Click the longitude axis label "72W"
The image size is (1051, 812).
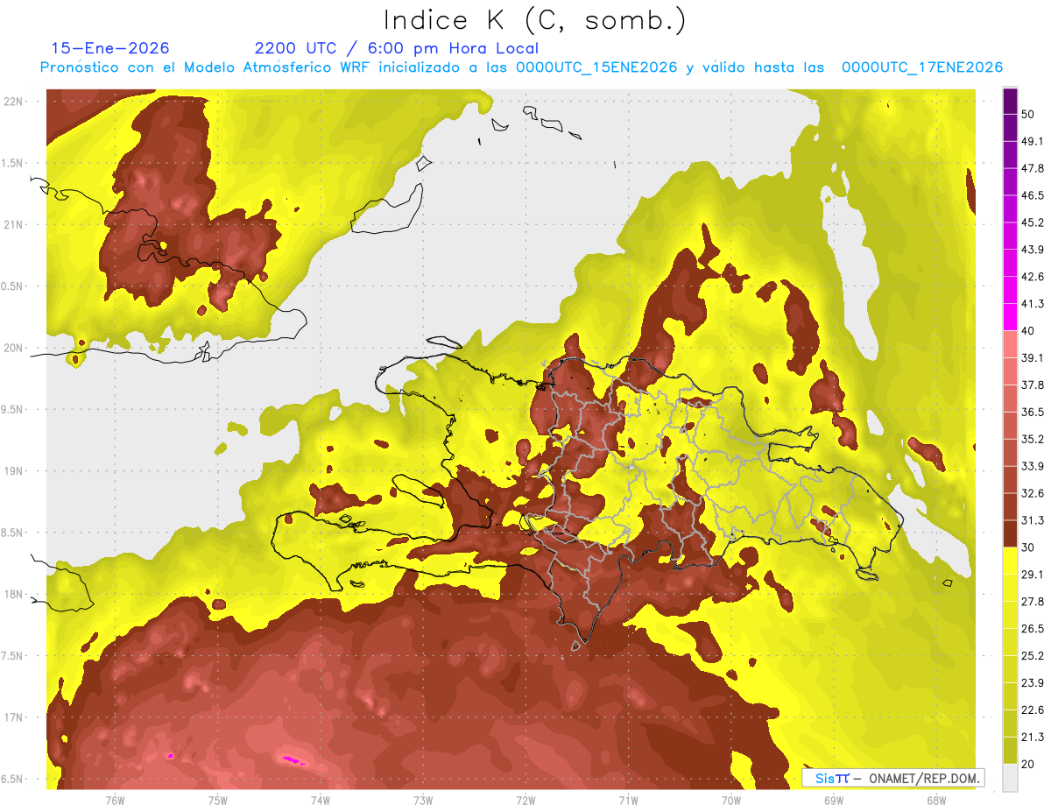tap(525, 801)
